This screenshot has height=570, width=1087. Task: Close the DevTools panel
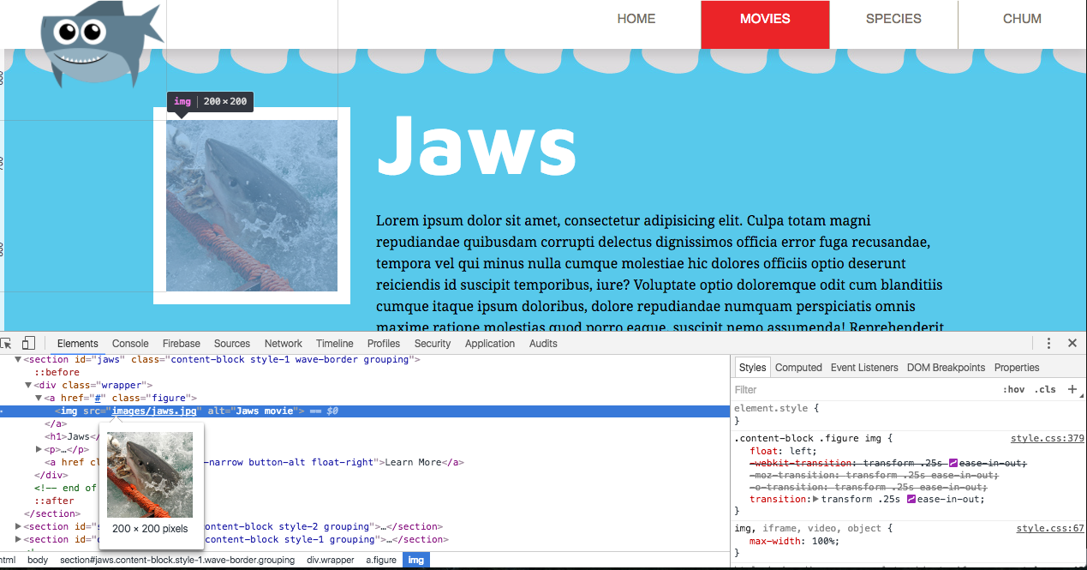(1072, 343)
